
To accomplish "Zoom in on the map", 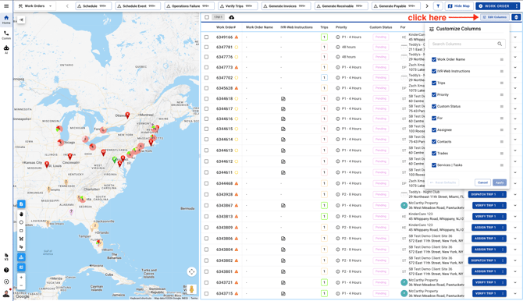I will pos(21,278).
